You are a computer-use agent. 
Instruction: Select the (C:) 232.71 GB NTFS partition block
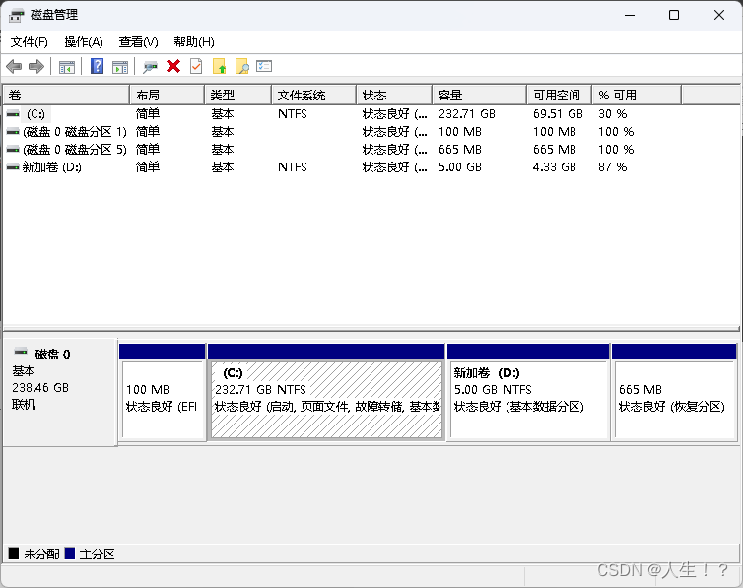[x=326, y=400]
